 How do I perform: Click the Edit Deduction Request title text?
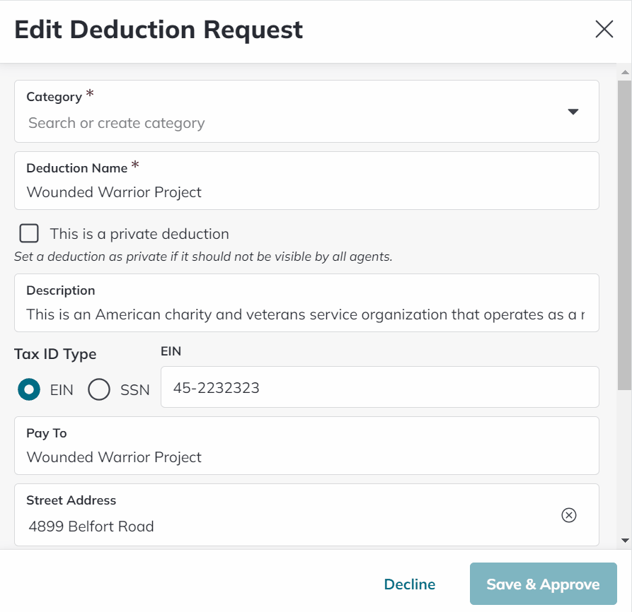[x=157, y=29]
